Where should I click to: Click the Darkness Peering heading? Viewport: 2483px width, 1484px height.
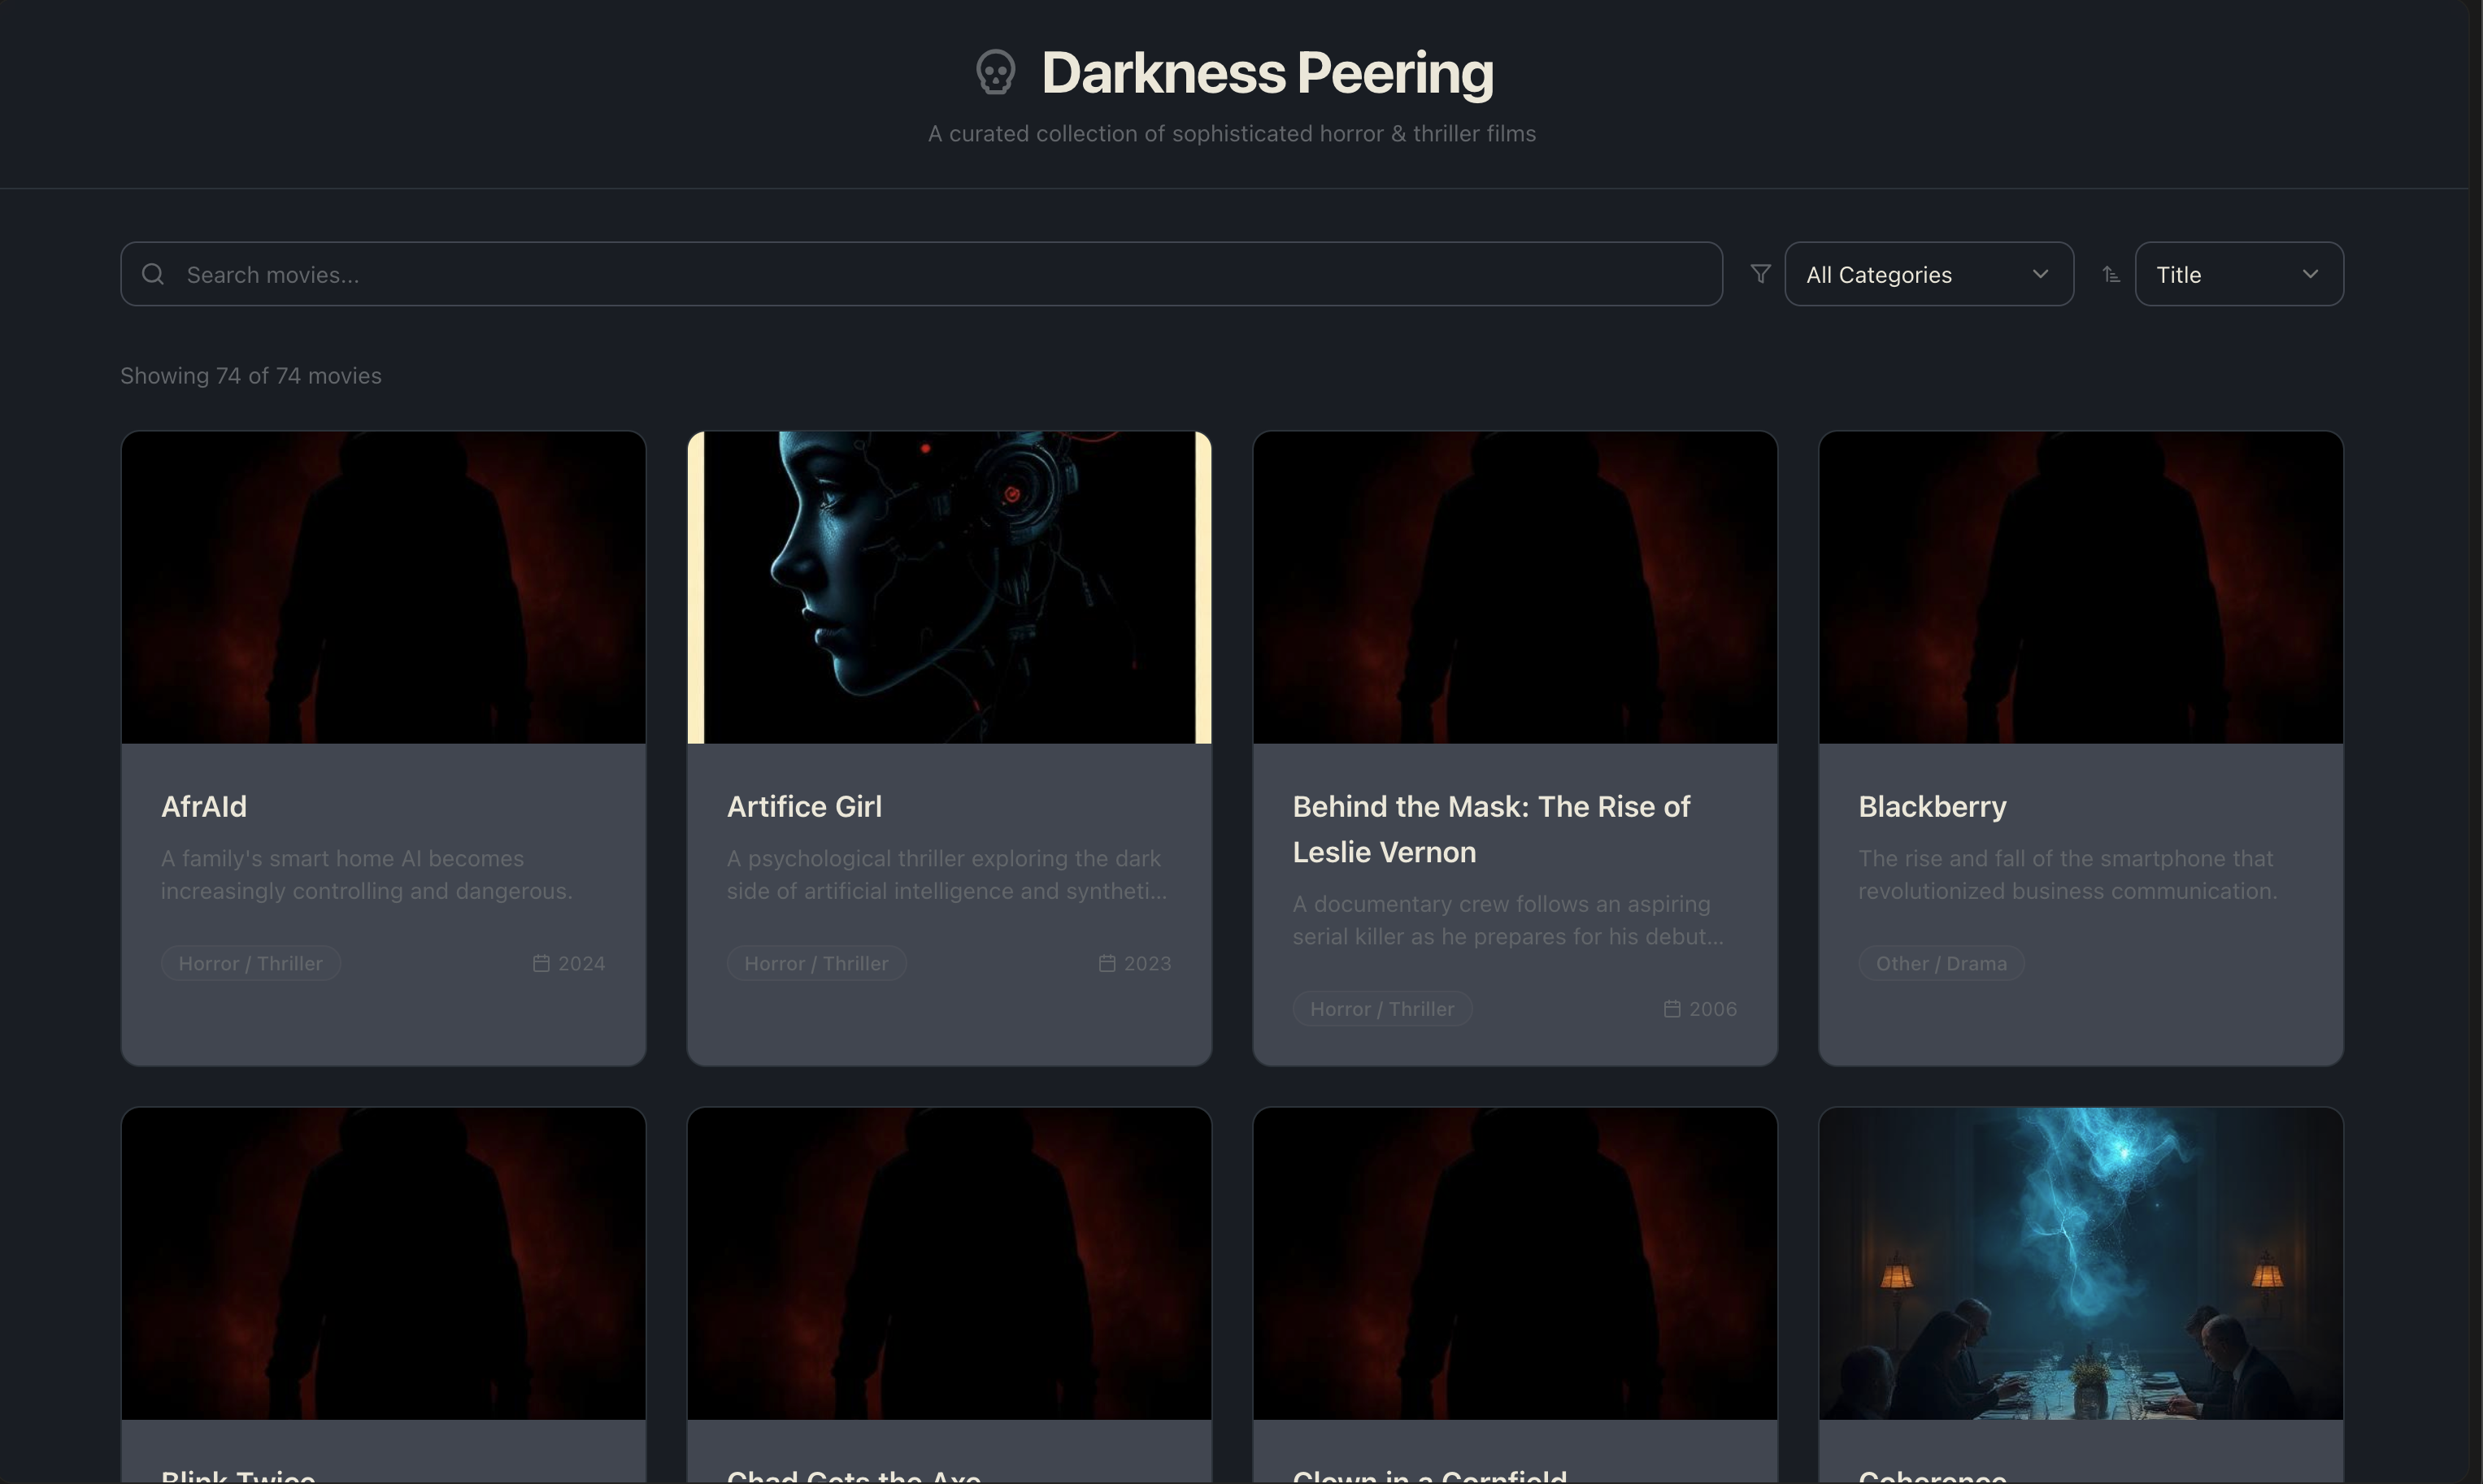point(1267,73)
